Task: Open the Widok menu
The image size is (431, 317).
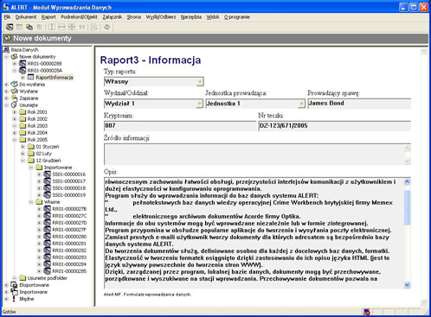Action: [x=213, y=17]
